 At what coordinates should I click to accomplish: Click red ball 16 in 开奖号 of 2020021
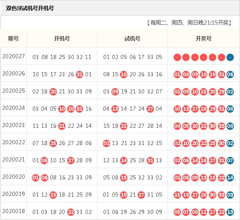(204, 161)
